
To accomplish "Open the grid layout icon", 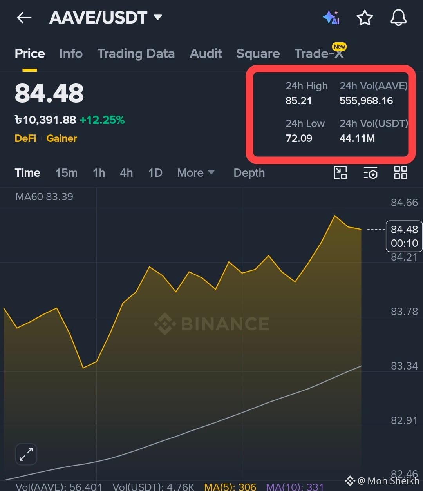I will click(400, 172).
